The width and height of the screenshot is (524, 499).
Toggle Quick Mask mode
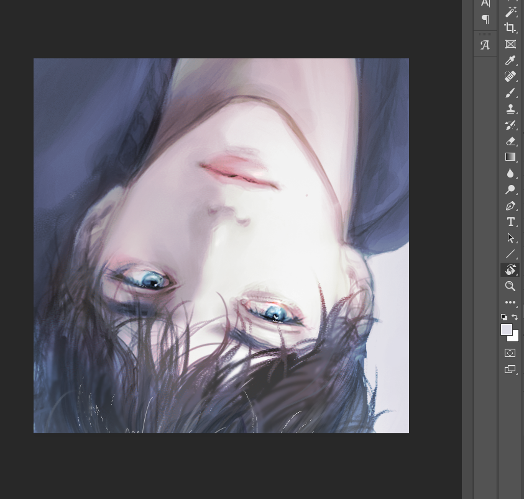(x=510, y=353)
